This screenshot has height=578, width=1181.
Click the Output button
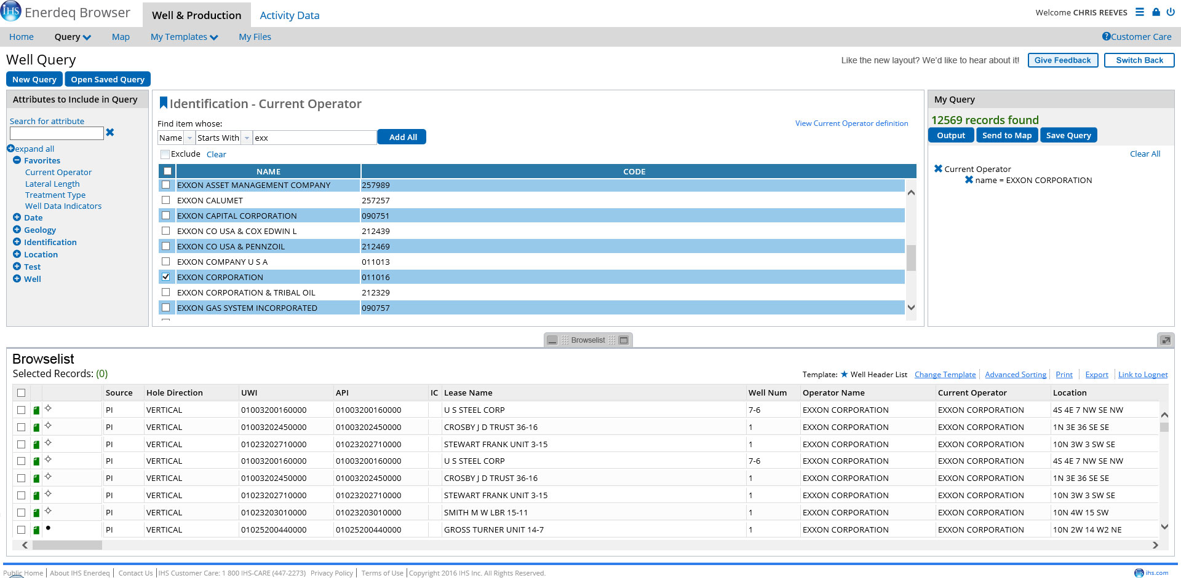tap(951, 135)
